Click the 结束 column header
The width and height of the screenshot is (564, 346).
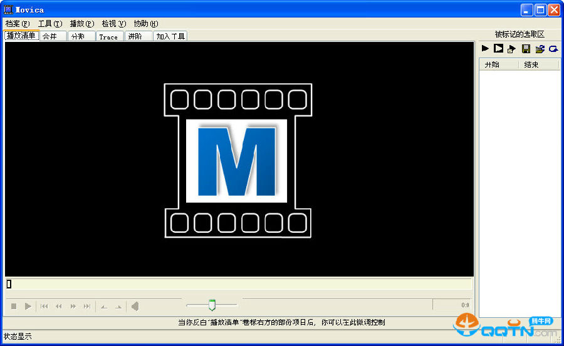pos(531,64)
